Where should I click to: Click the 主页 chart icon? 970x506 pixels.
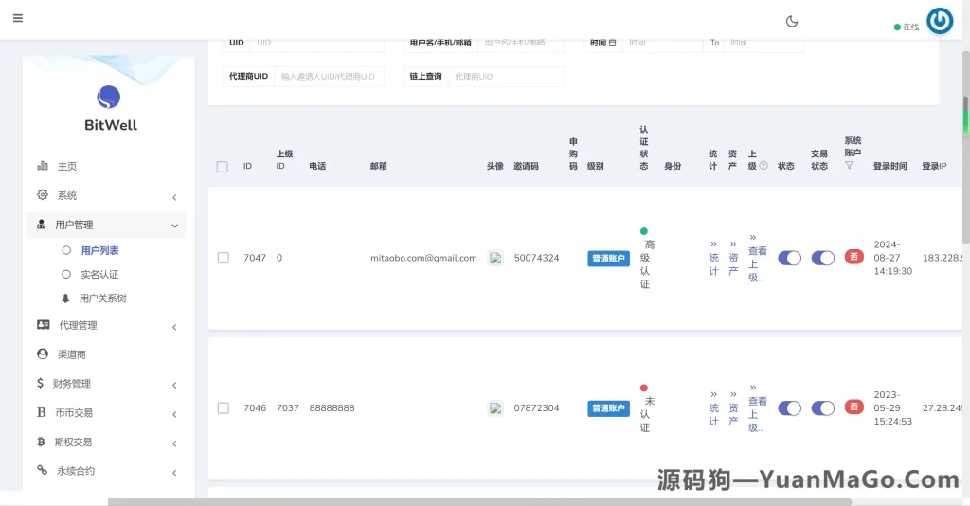pos(43,165)
